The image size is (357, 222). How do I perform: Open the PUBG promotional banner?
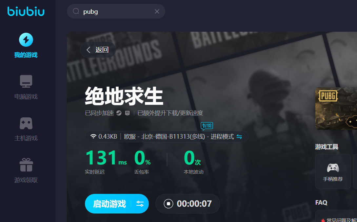click(x=336, y=109)
